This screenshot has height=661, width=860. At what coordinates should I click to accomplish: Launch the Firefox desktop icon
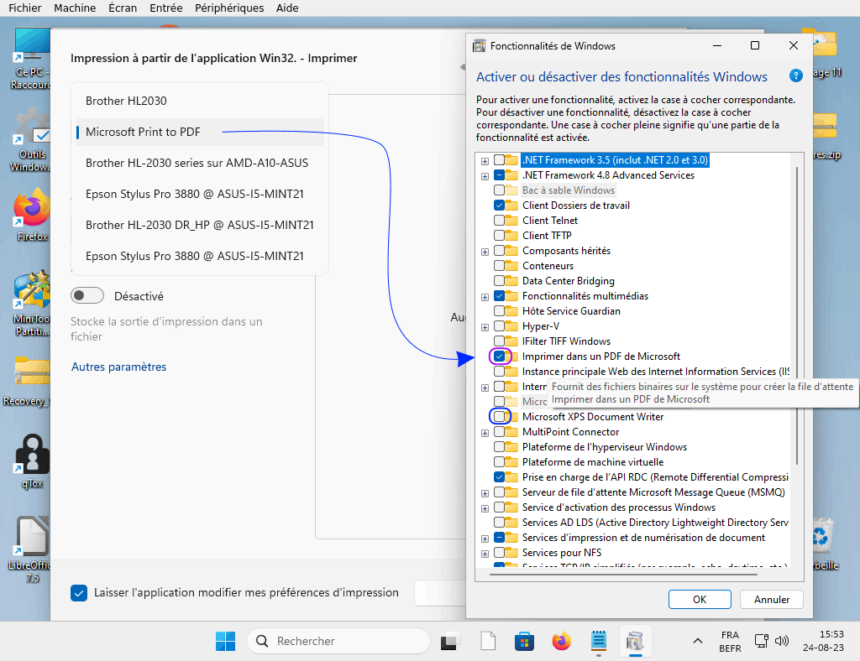tap(32, 215)
